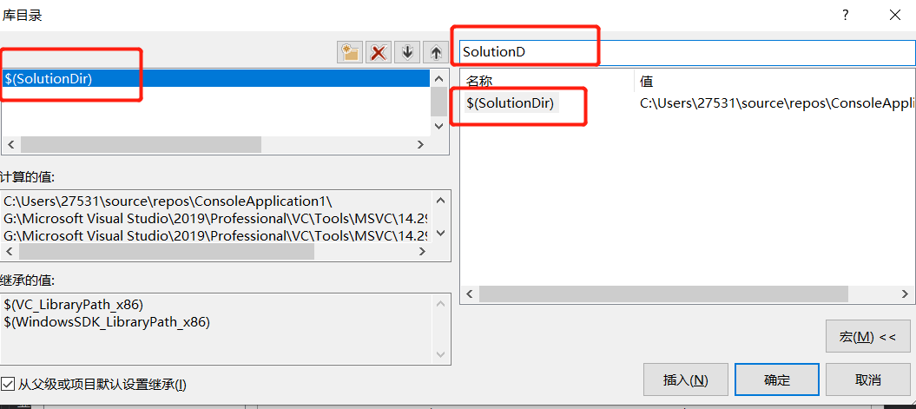Click the 值 column header
Screen dimensions: 916x409
(646, 82)
